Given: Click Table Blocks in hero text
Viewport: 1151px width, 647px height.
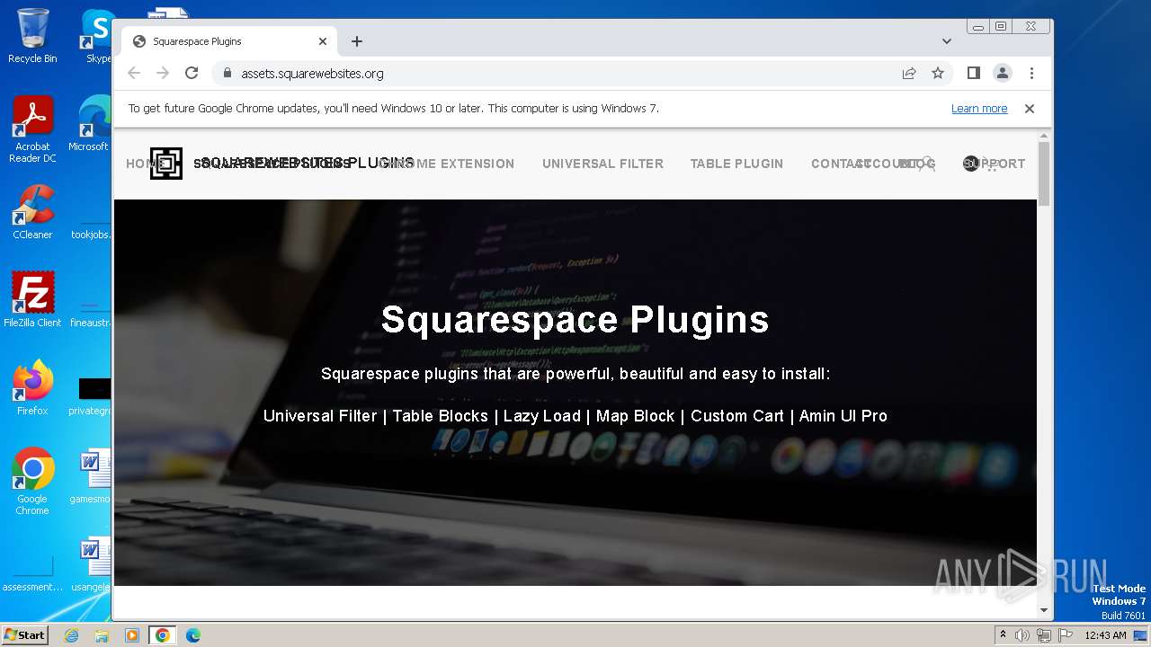Looking at the screenshot, I should pyautogui.click(x=440, y=416).
